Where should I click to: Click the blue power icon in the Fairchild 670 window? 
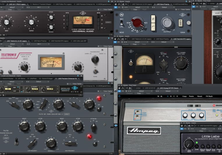(x=115, y=42)
